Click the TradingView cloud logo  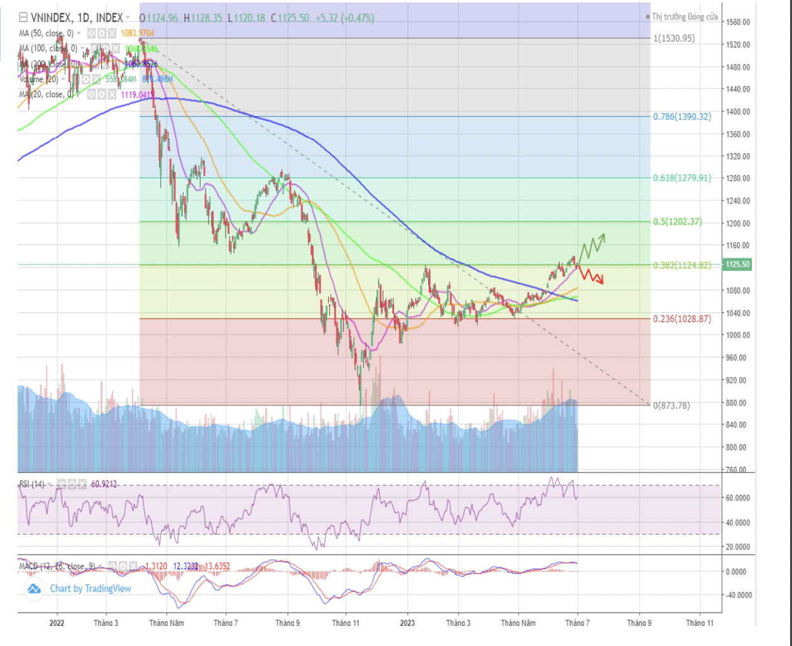[34, 589]
